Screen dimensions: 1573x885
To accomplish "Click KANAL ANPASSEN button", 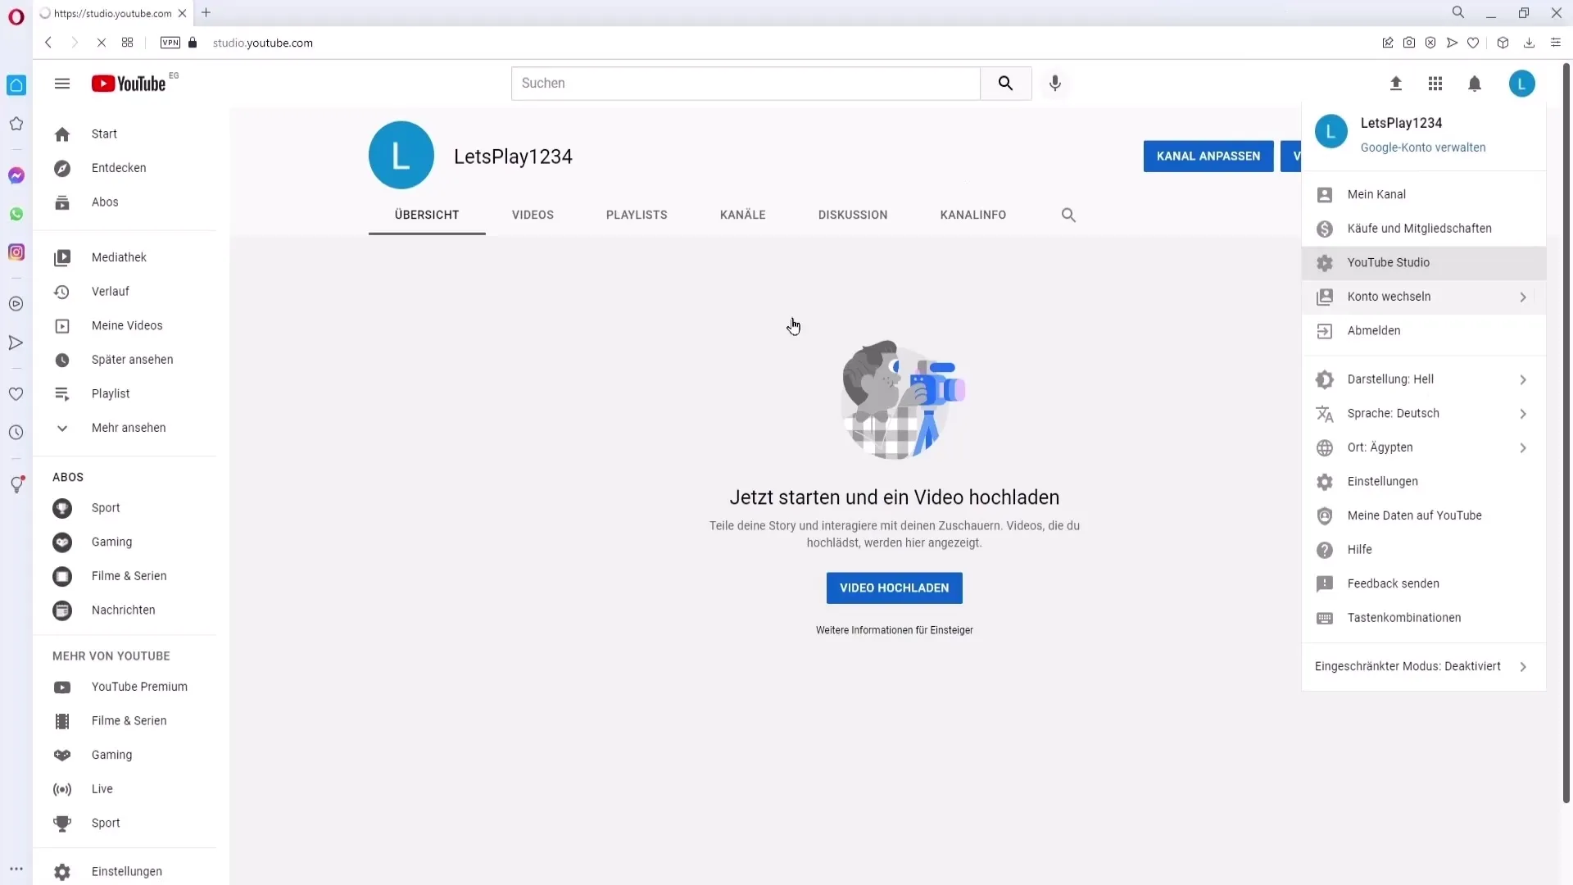I will (1208, 156).
